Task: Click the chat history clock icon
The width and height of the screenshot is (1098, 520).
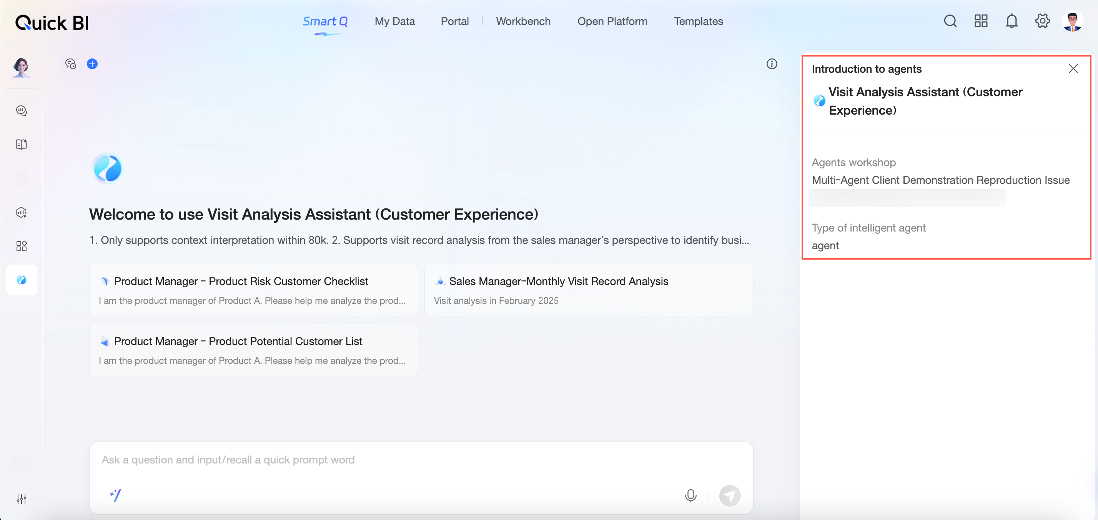Action: 70,64
